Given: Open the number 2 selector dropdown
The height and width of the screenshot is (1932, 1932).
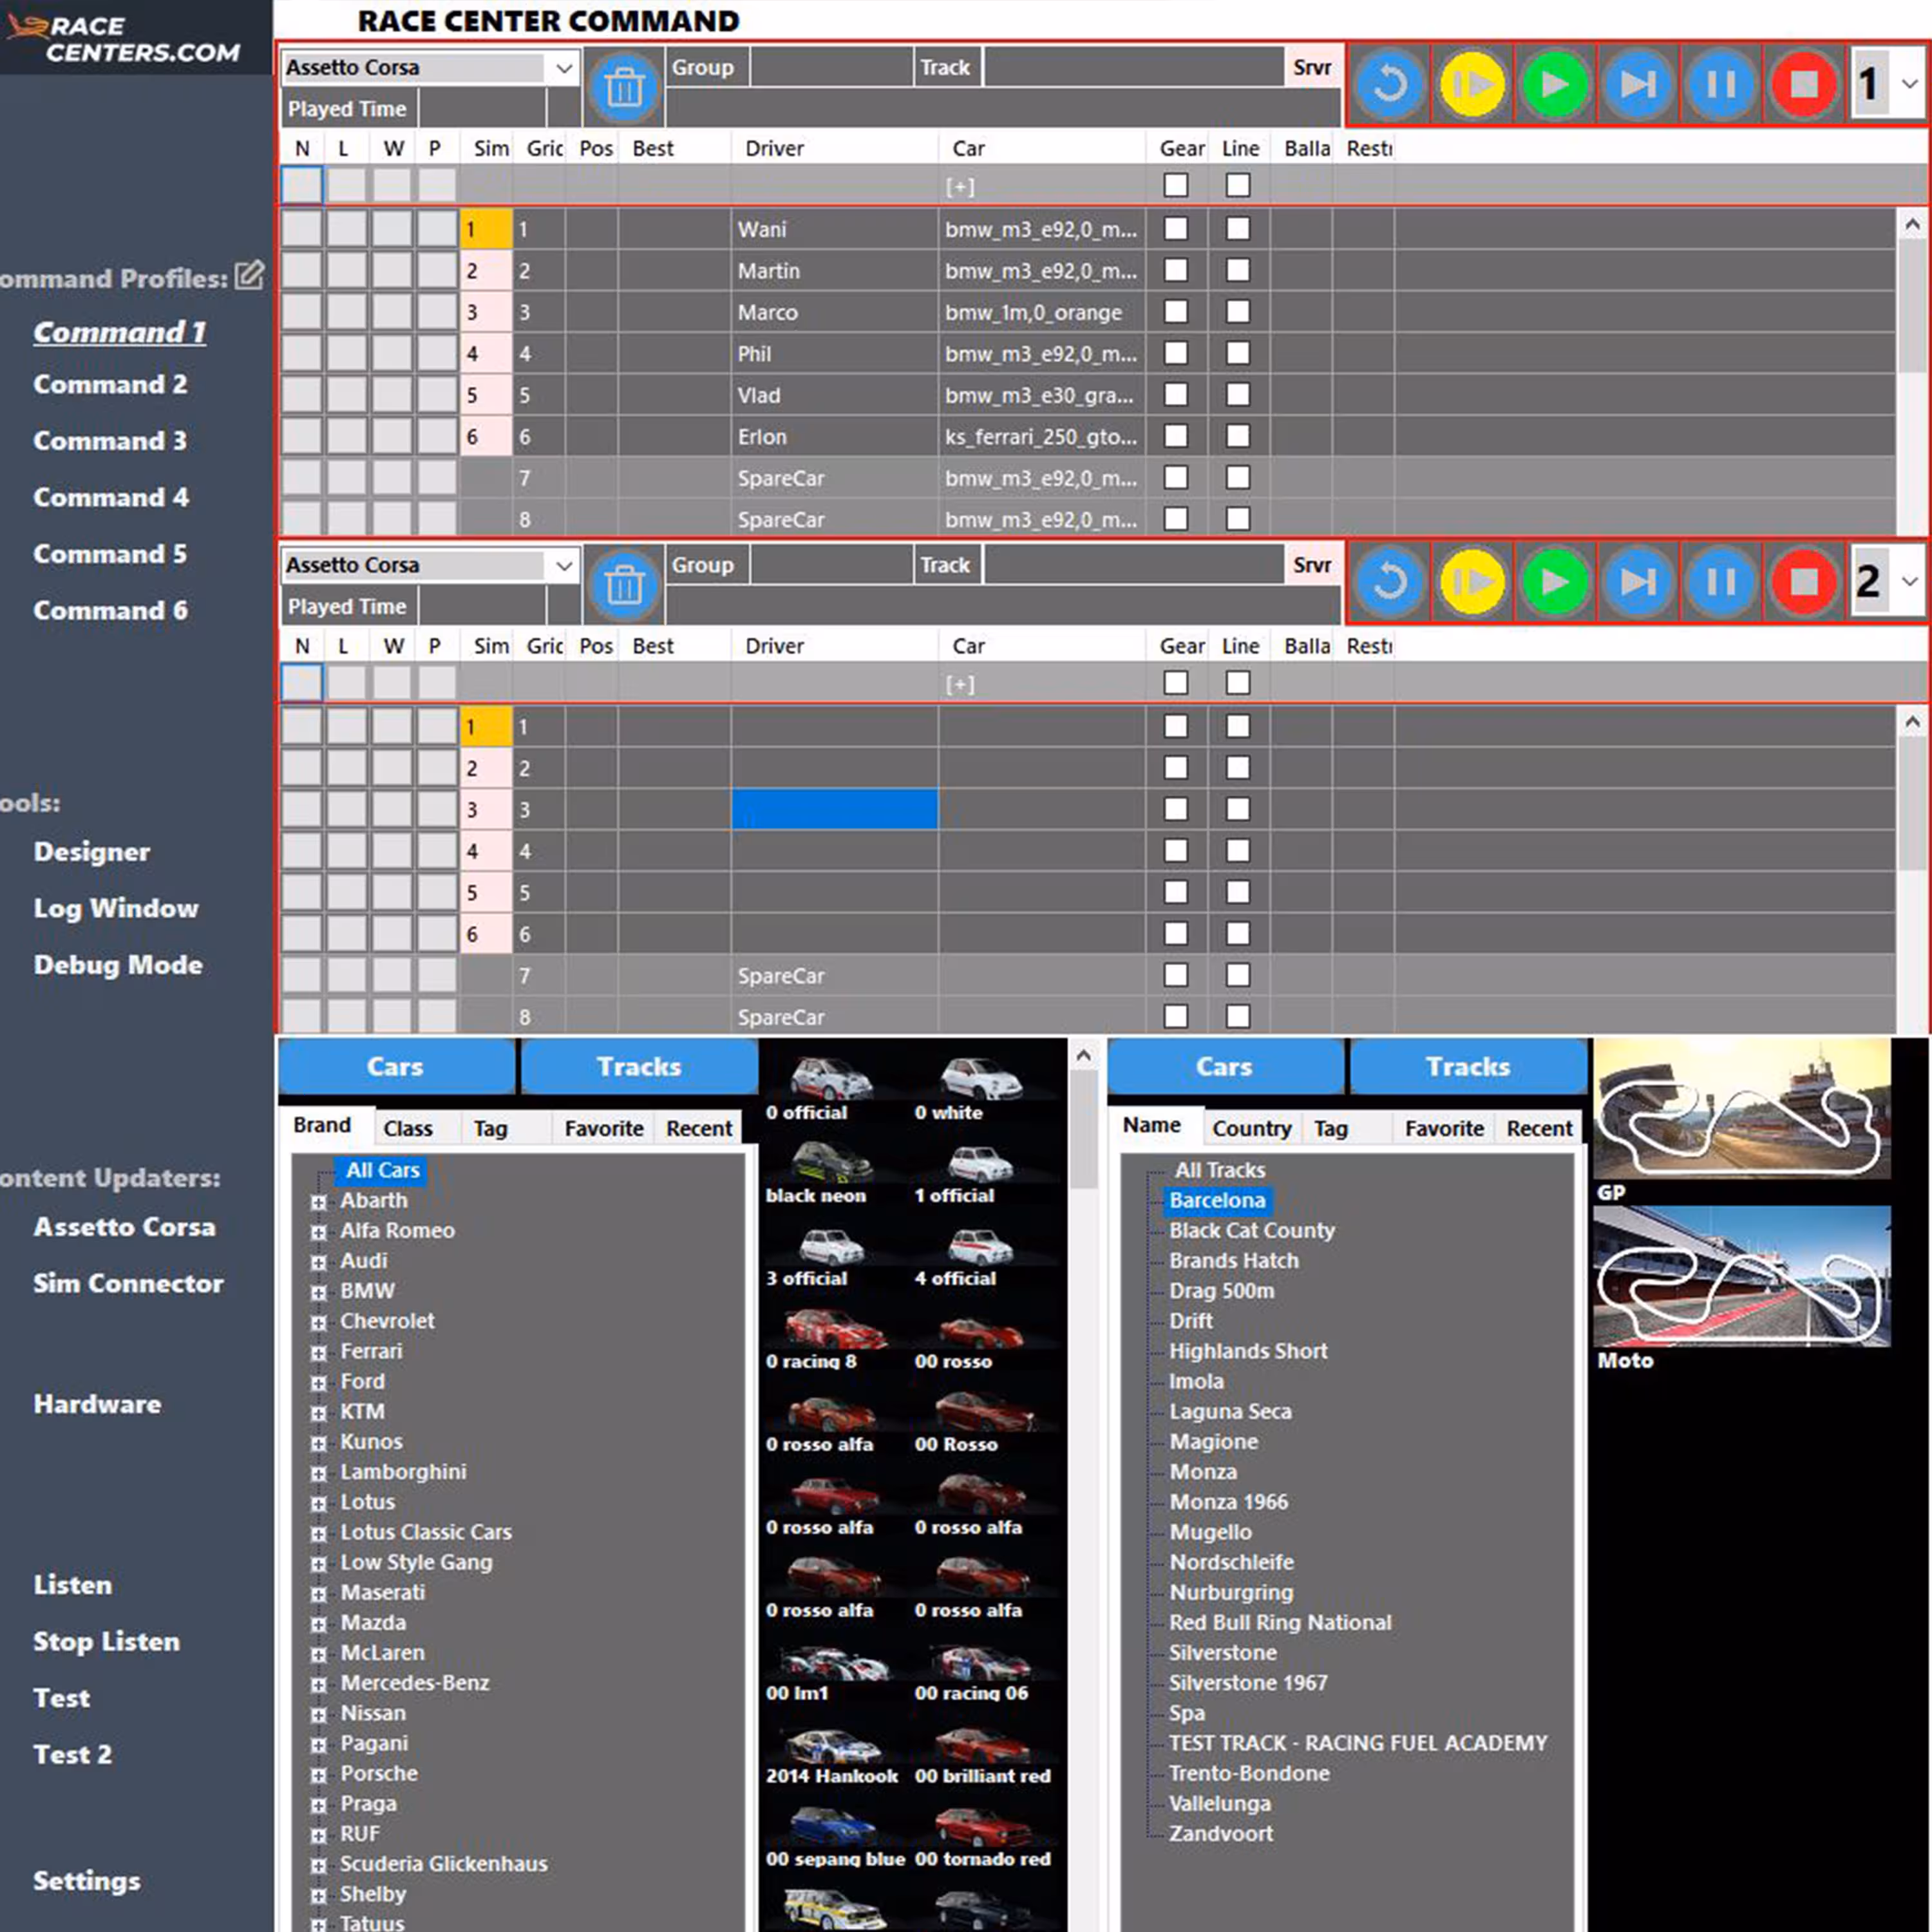Looking at the screenshot, I should click(1909, 581).
